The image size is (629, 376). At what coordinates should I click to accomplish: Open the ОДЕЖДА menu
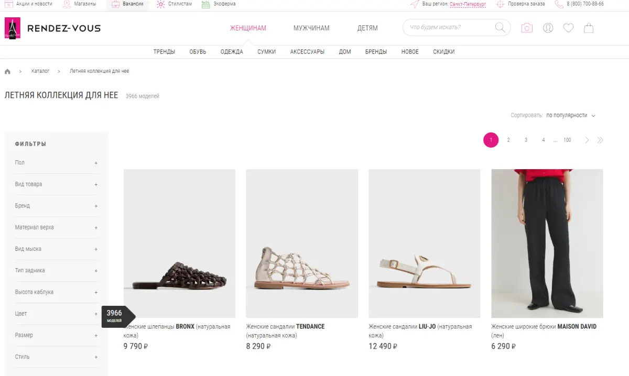pyautogui.click(x=232, y=52)
